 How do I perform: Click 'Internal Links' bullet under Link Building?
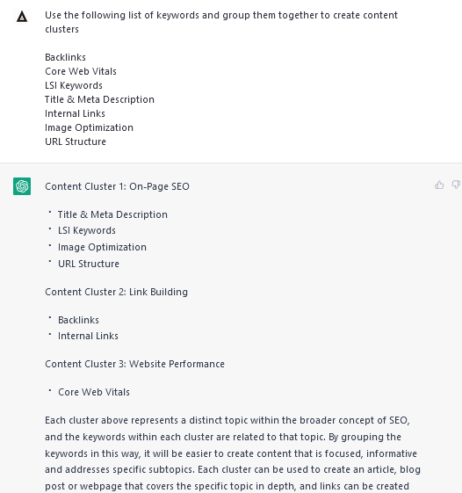(x=88, y=336)
